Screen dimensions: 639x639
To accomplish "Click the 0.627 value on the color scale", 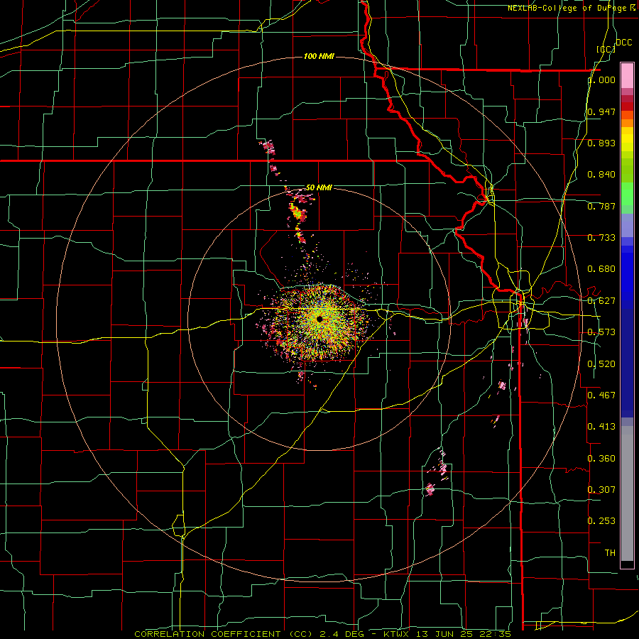I will (x=601, y=301).
